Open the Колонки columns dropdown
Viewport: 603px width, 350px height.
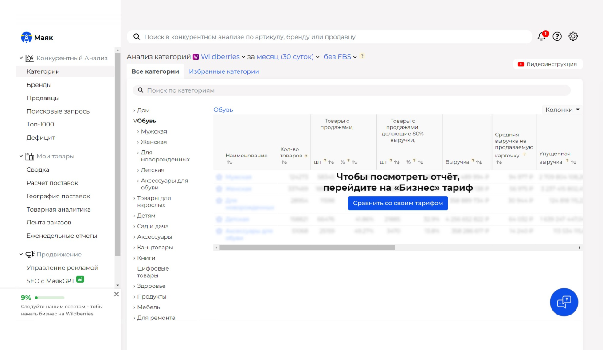point(562,110)
